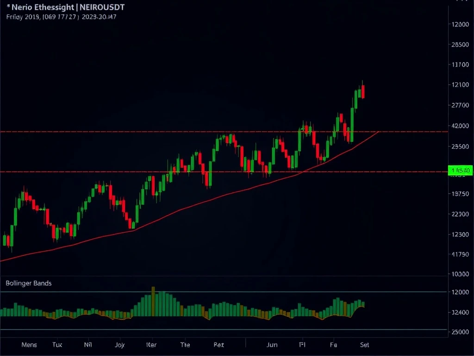The width and height of the screenshot is (474, 356).
Task: Select the red dashed line near 42000
Action: (x=224, y=132)
